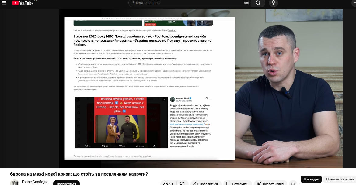The width and height of the screenshot is (356, 185).
Task: Click the video player to pause
Action: click(201, 88)
